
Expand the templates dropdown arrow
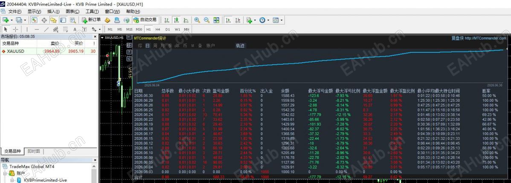[282, 20]
